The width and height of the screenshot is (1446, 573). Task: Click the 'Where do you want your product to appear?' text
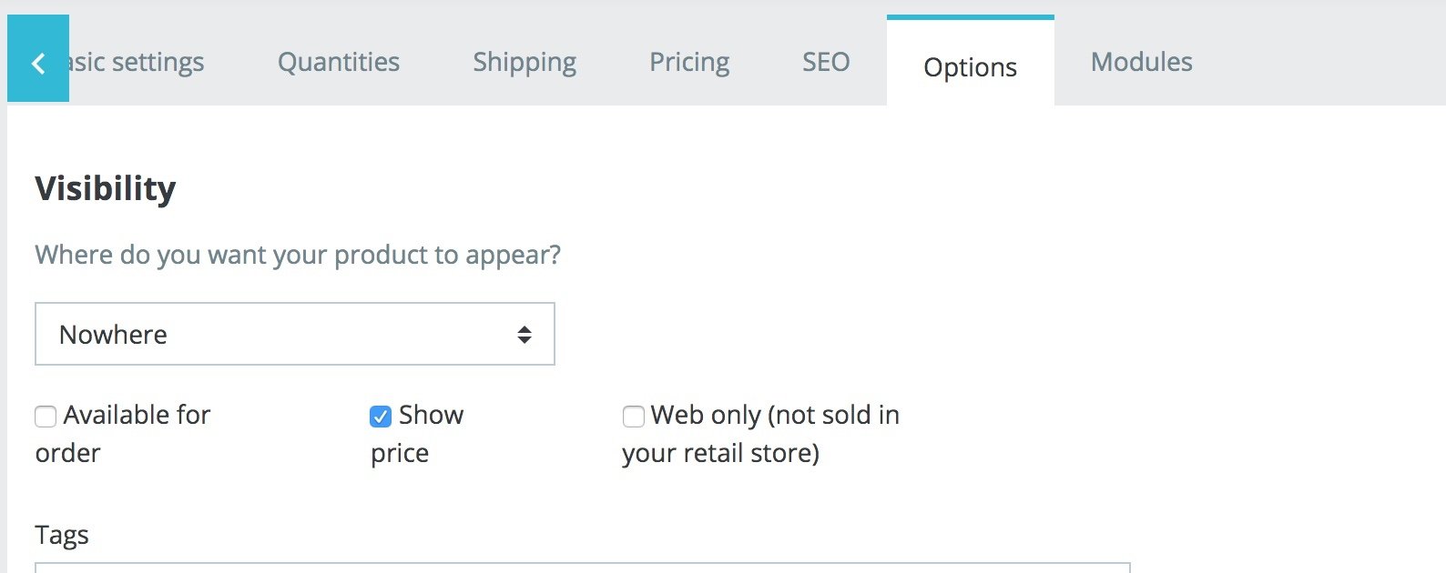coord(298,255)
